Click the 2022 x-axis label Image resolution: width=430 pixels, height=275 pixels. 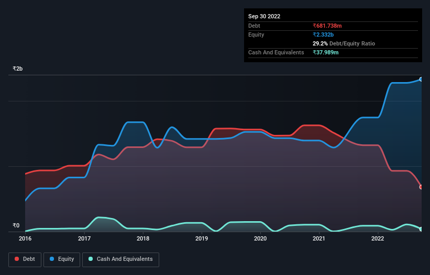coord(378,238)
